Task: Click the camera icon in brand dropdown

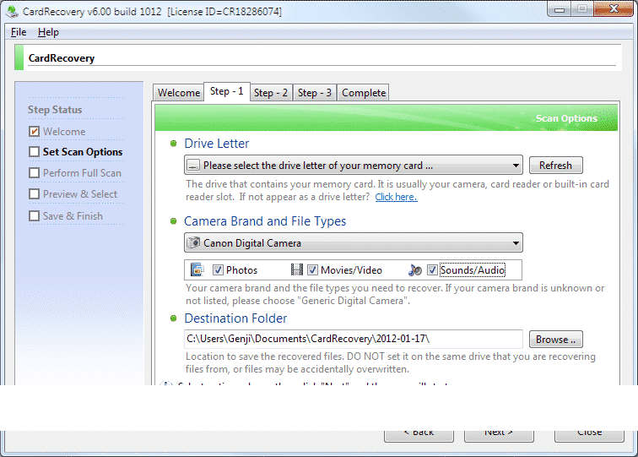Action: pos(193,242)
